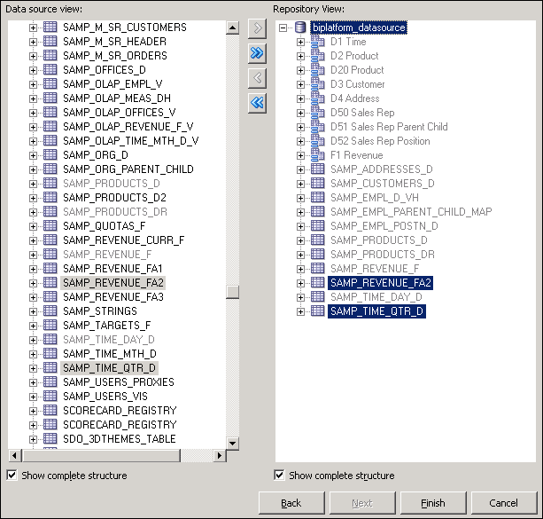Toggle Show complete structure under Data source view
This screenshot has height=519, width=543.
coord(12,475)
